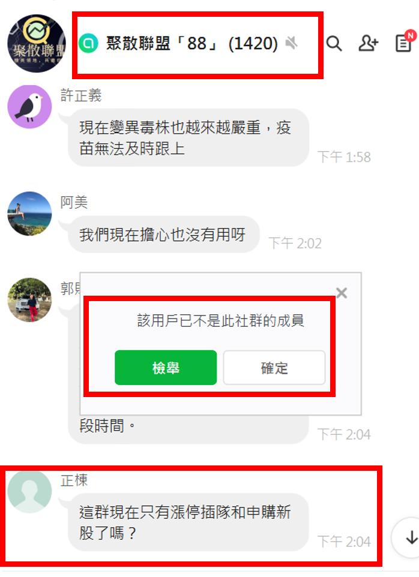419x577 pixels.
Task: Click the sender name 許正義
Action: pyautogui.click(x=81, y=95)
